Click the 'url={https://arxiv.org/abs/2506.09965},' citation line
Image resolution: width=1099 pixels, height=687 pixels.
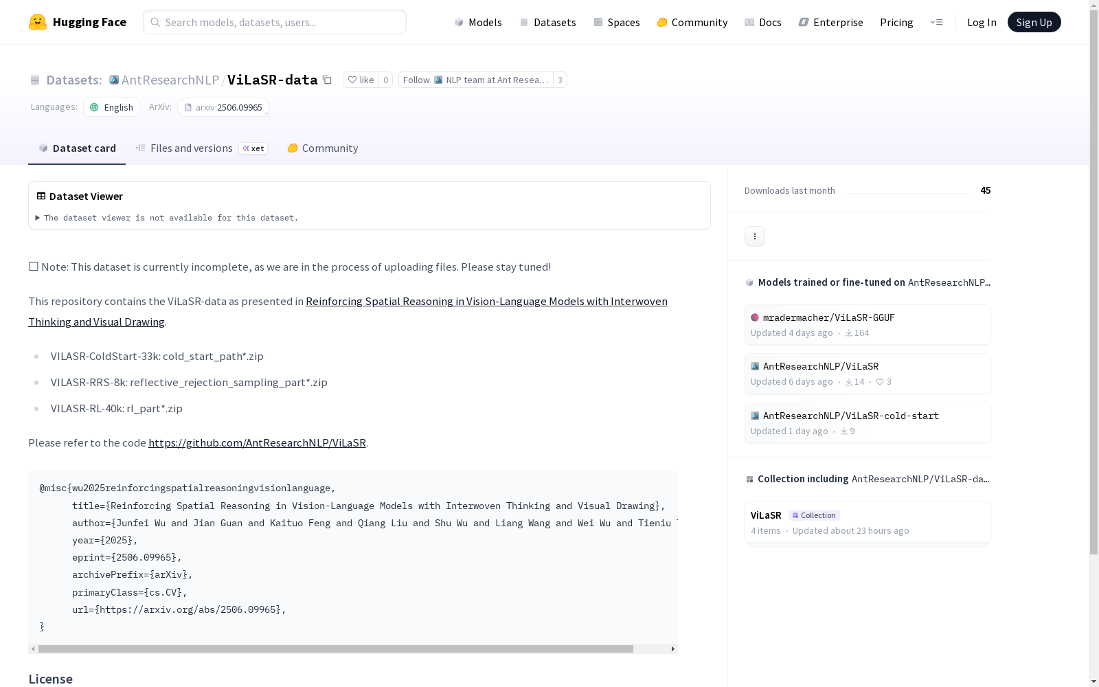pyautogui.click(x=179, y=609)
